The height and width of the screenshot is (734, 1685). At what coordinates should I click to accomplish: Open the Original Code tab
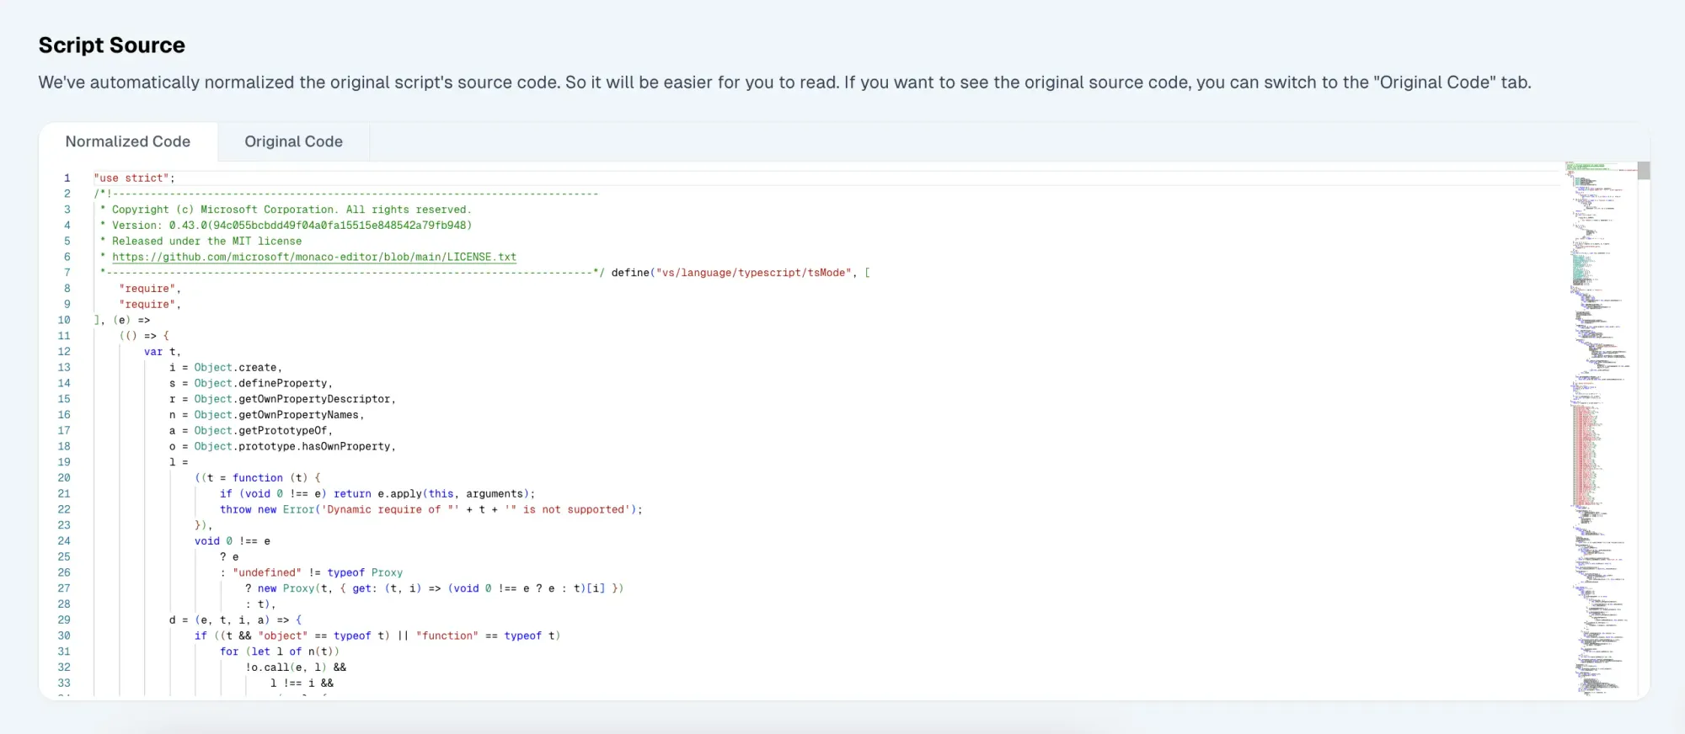point(293,141)
